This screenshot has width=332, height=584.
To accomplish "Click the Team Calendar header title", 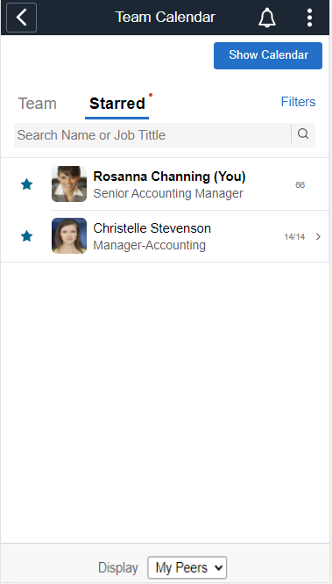I will coord(166,18).
